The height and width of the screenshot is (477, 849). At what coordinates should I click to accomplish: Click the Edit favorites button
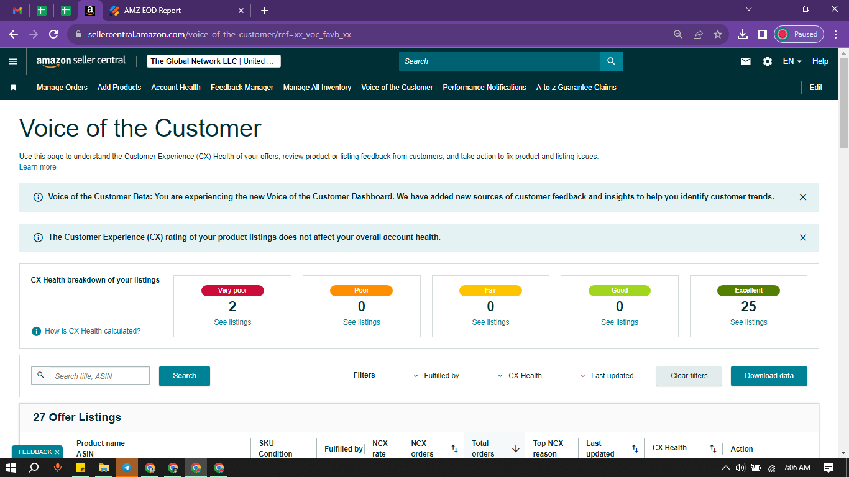pyautogui.click(x=816, y=88)
